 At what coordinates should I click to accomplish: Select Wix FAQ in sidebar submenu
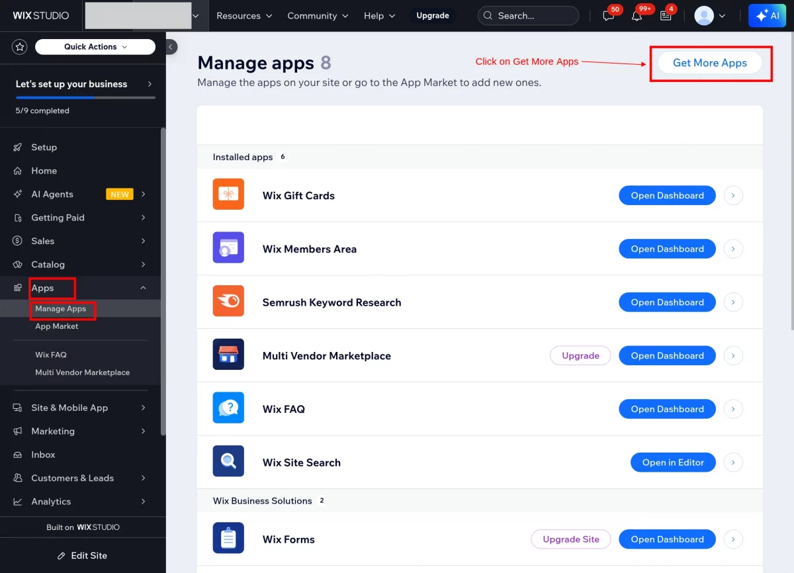point(51,355)
